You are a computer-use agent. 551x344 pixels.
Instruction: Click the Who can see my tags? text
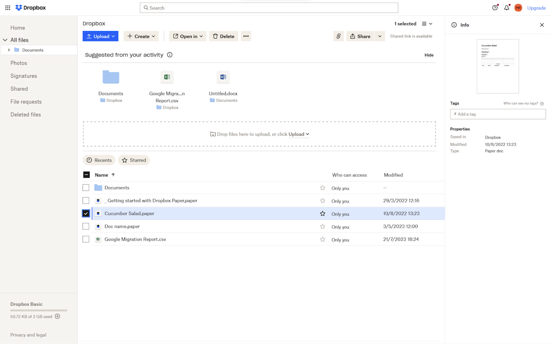(521, 103)
